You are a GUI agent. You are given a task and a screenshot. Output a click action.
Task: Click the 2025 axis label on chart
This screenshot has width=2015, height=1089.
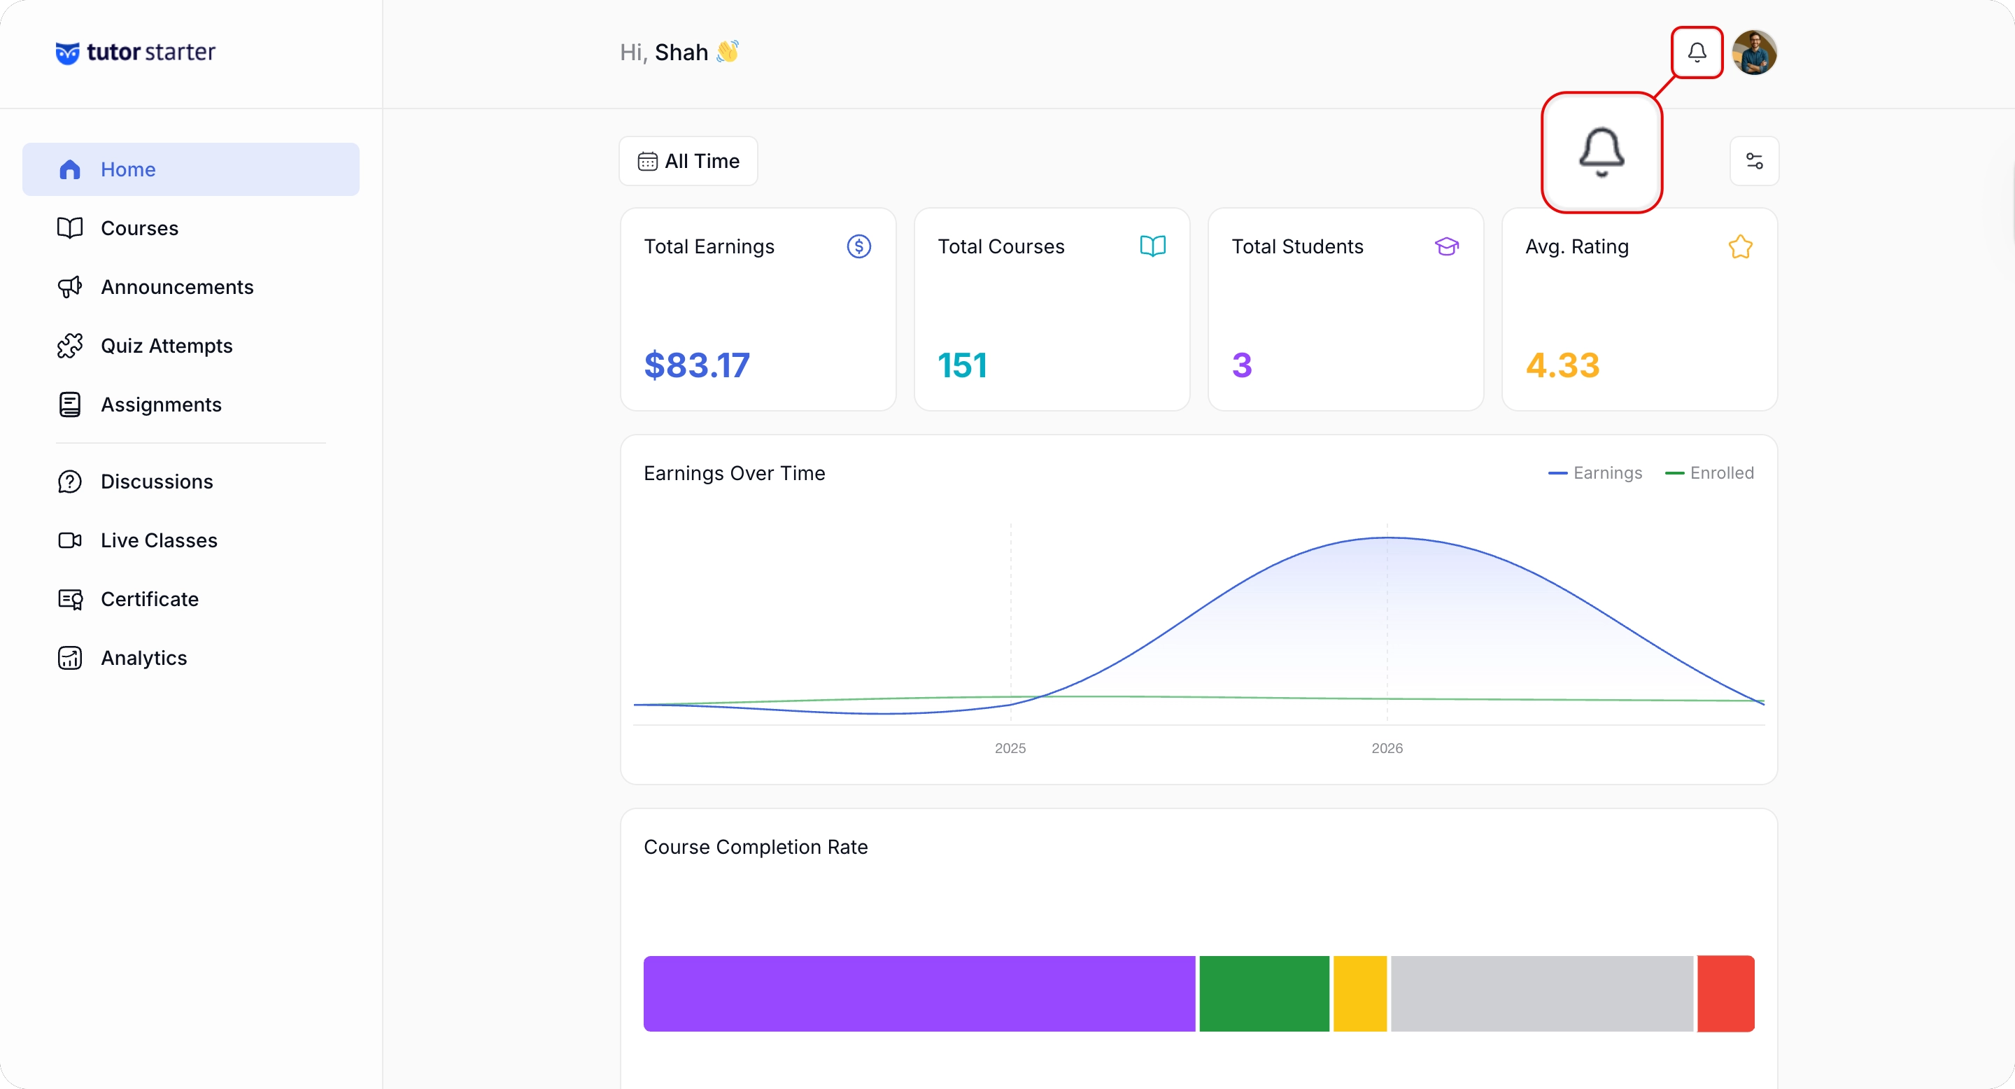point(1010,748)
